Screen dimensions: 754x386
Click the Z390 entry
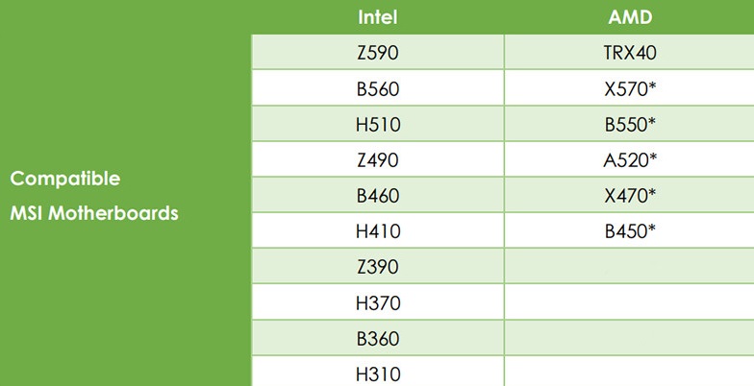click(378, 267)
